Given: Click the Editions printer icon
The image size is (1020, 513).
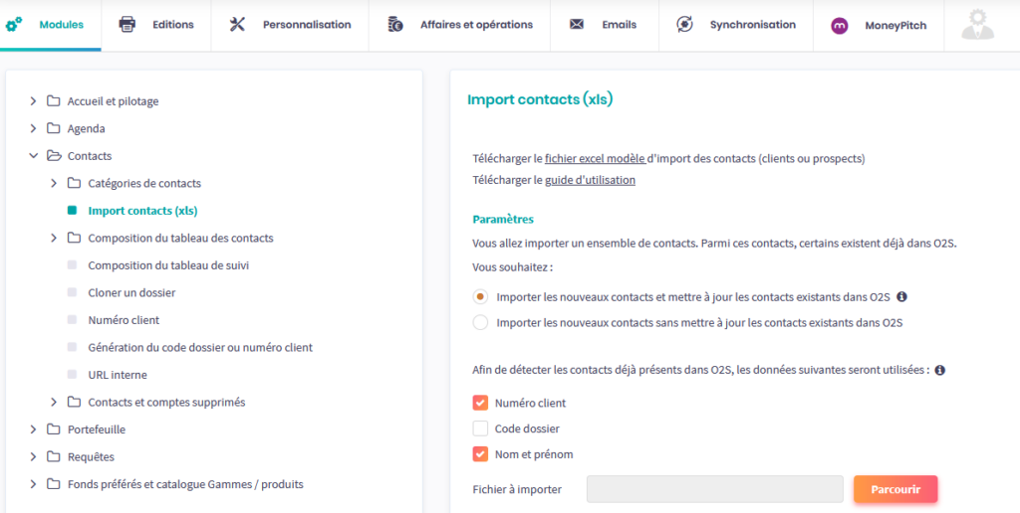Looking at the screenshot, I should pos(127,25).
